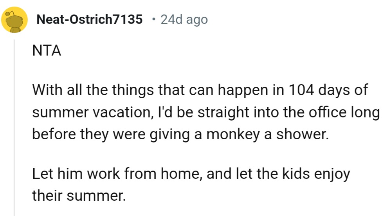Click the line starting "summer vacation"
Viewport: 382px width, 216px height.
pos(206,112)
